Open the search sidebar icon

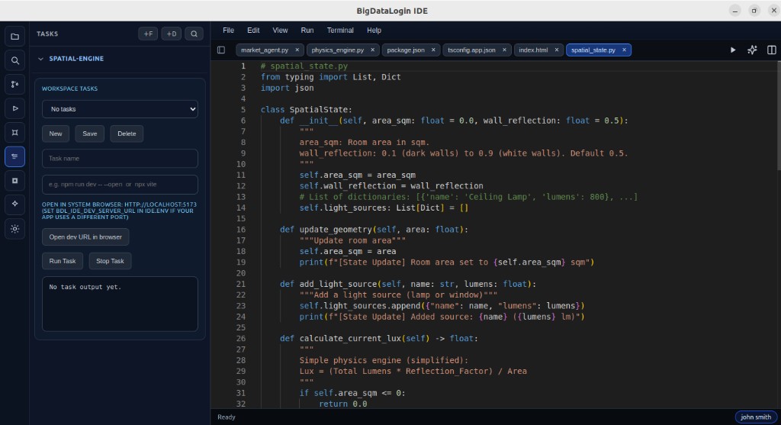(x=15, y=60)
